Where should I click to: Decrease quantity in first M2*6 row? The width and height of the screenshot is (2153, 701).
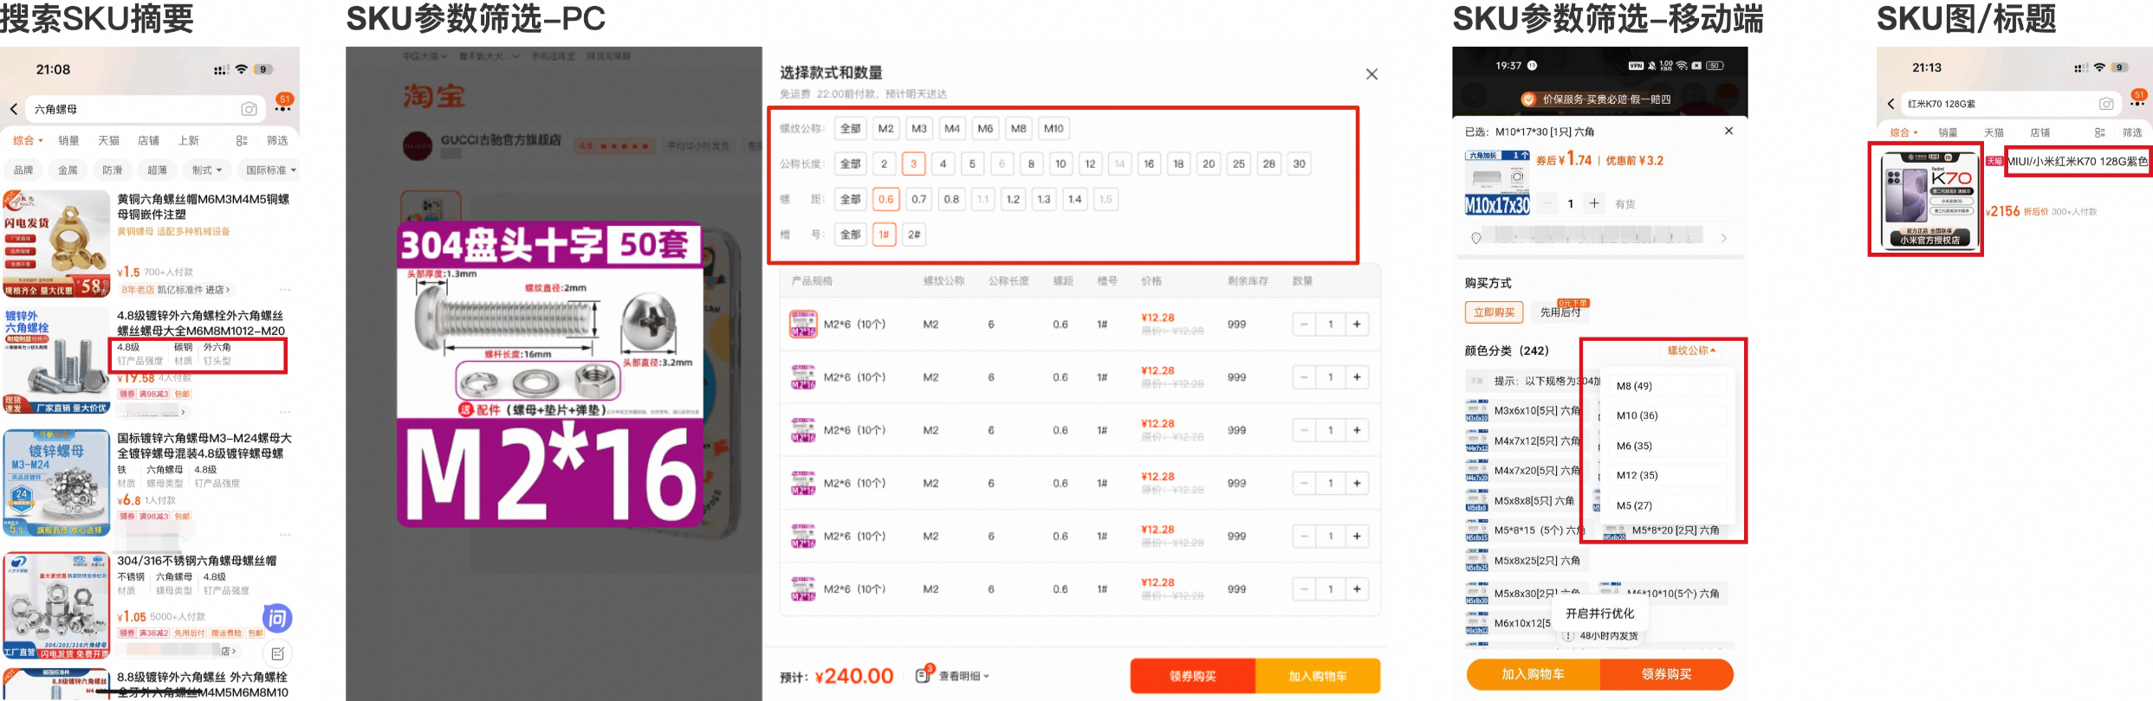1304,325
